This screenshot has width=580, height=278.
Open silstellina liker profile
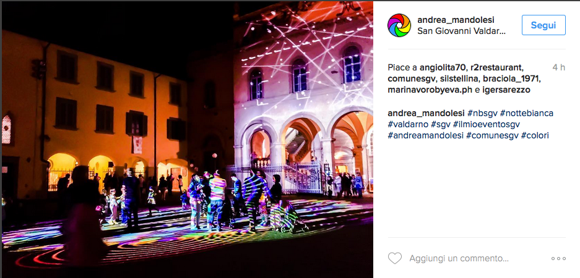(459, 78)
